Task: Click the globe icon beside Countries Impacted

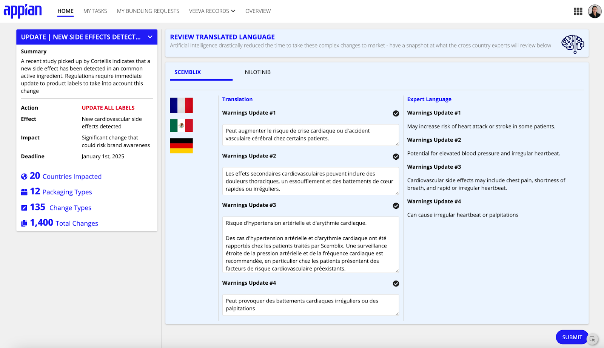Action: (x=24, y=176)
